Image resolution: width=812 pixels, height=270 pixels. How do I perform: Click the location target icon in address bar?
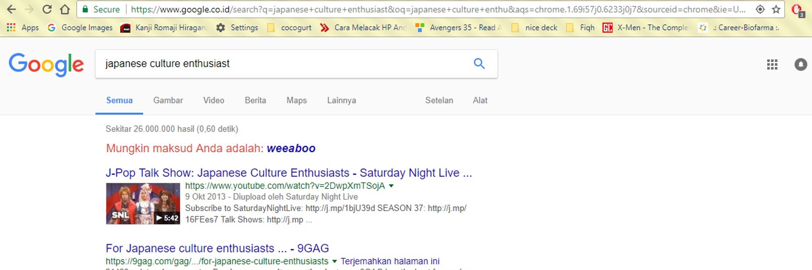click(760, 9)
